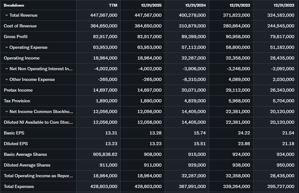Click the 12/31/2025 column header
Viewport: 299px width, 193px height.
(151, 5)
